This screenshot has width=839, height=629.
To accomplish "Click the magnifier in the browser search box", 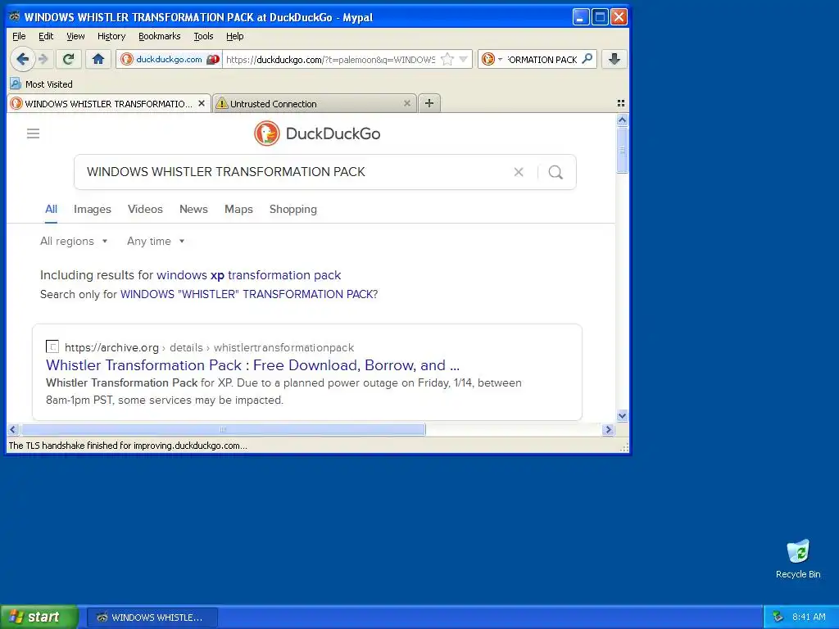I will tap(587, 59).
